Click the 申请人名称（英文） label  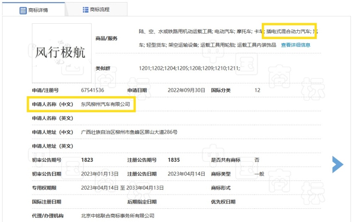pos(53,118)
